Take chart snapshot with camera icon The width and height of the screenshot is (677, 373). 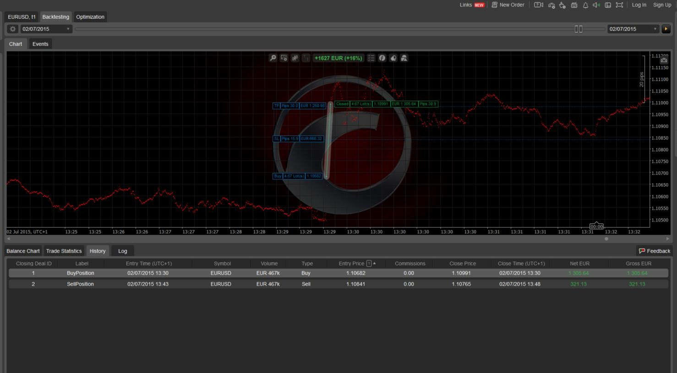pyautogui.click(x=664, y=60)
